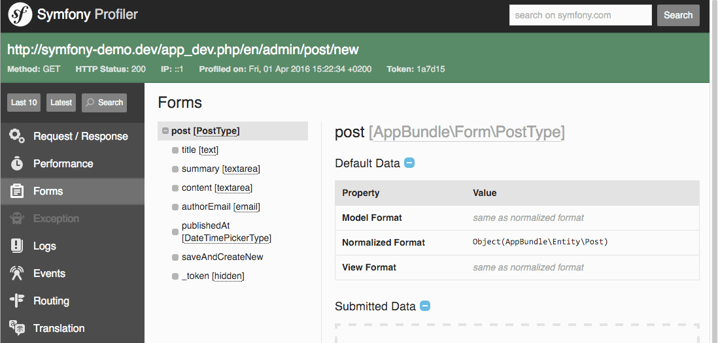Click the Latest button
Image resolution: width=718 pixels, height=343 pixels.
[x=61, y=103]
